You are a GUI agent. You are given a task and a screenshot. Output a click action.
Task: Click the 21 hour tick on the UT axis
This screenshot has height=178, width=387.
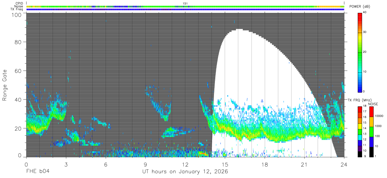pos(304,164)
